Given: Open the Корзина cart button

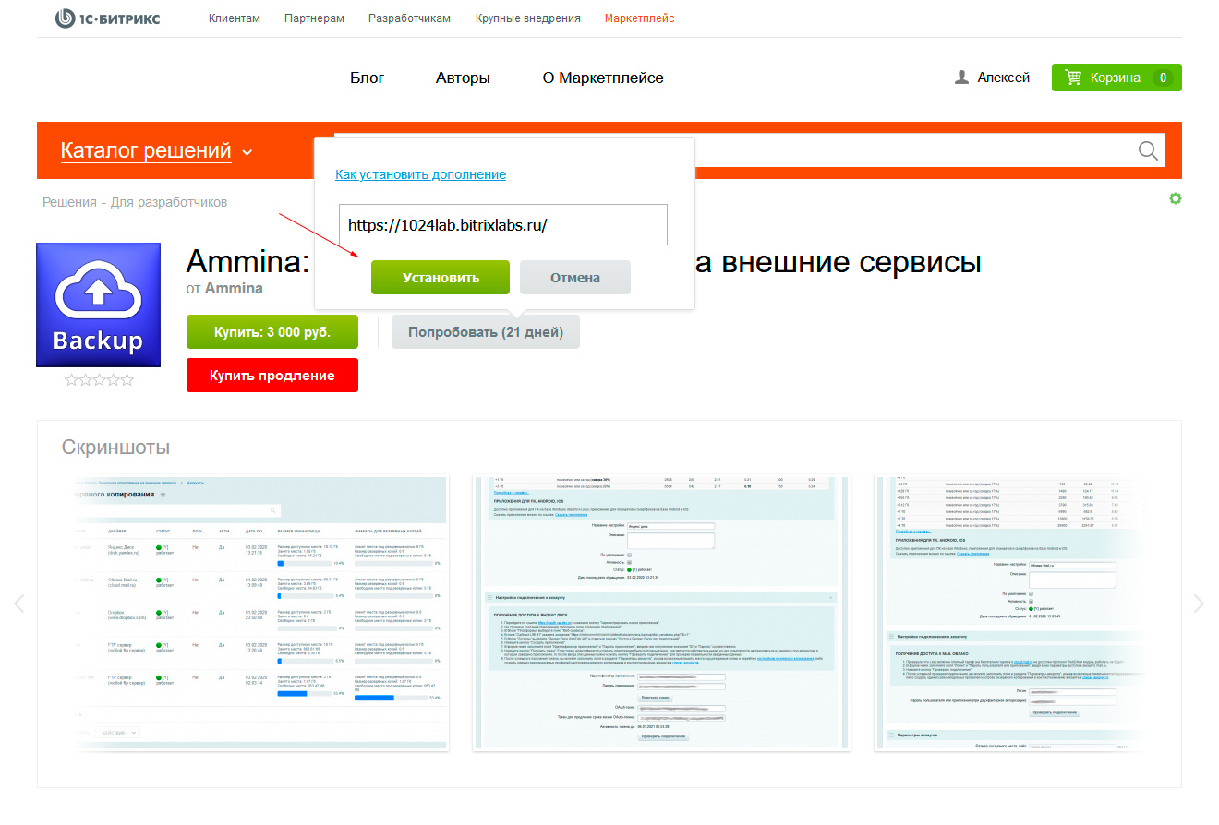Looking at the screenshot, I should click(1116, 78).
